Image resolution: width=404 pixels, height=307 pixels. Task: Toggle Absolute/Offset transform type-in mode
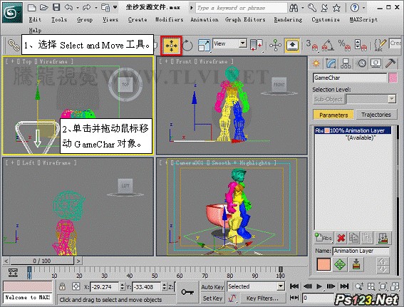(x=76, y=286)
